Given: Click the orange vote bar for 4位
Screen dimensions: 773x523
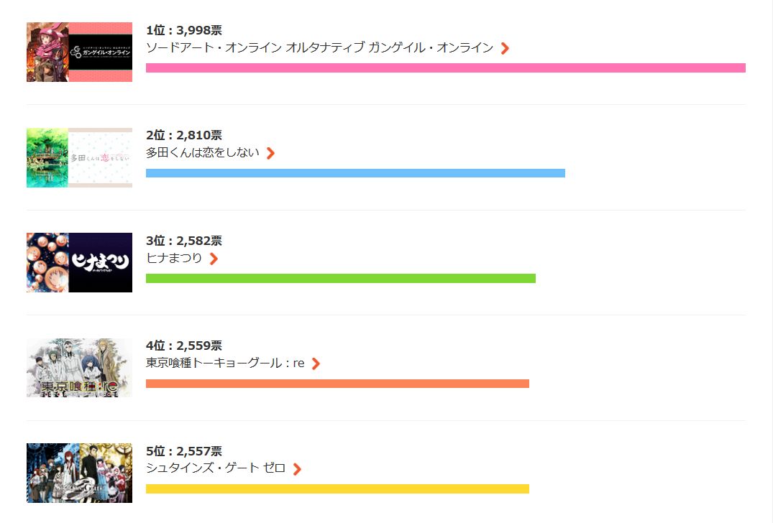Looking at the screenshot, I should click(x=337, y=384).
